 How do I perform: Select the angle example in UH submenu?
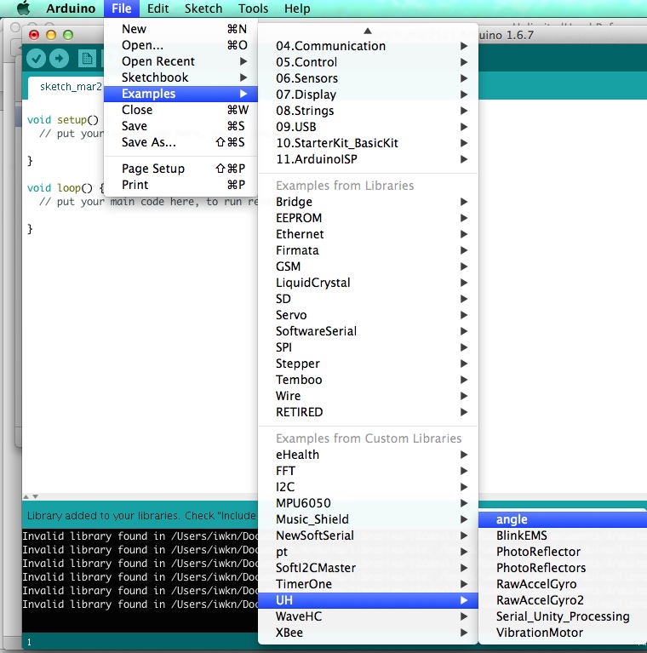coord(563,520)
